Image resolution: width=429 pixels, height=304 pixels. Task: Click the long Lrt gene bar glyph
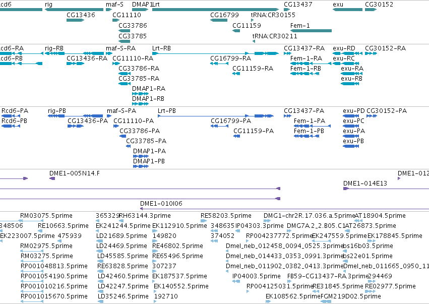pos(216,10)
